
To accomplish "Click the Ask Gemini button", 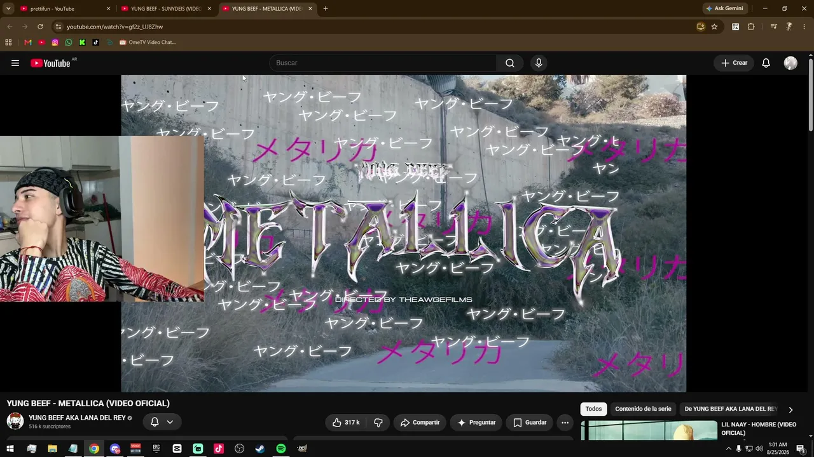I will pos(724,9).
